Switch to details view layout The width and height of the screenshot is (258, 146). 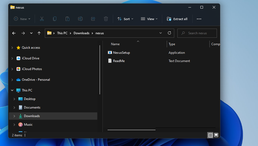[210, 135]
